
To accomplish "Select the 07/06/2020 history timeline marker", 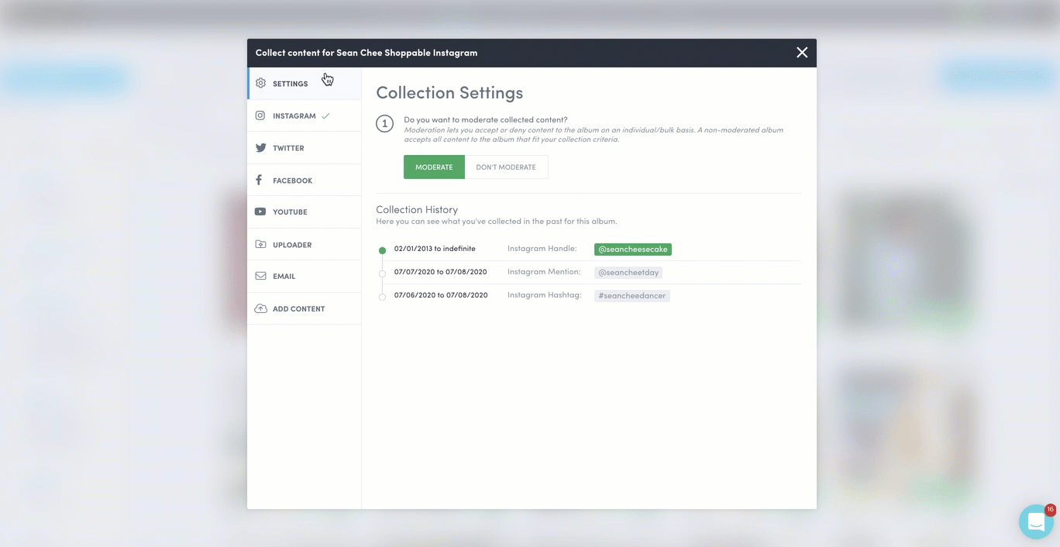I will click(383, 297).
